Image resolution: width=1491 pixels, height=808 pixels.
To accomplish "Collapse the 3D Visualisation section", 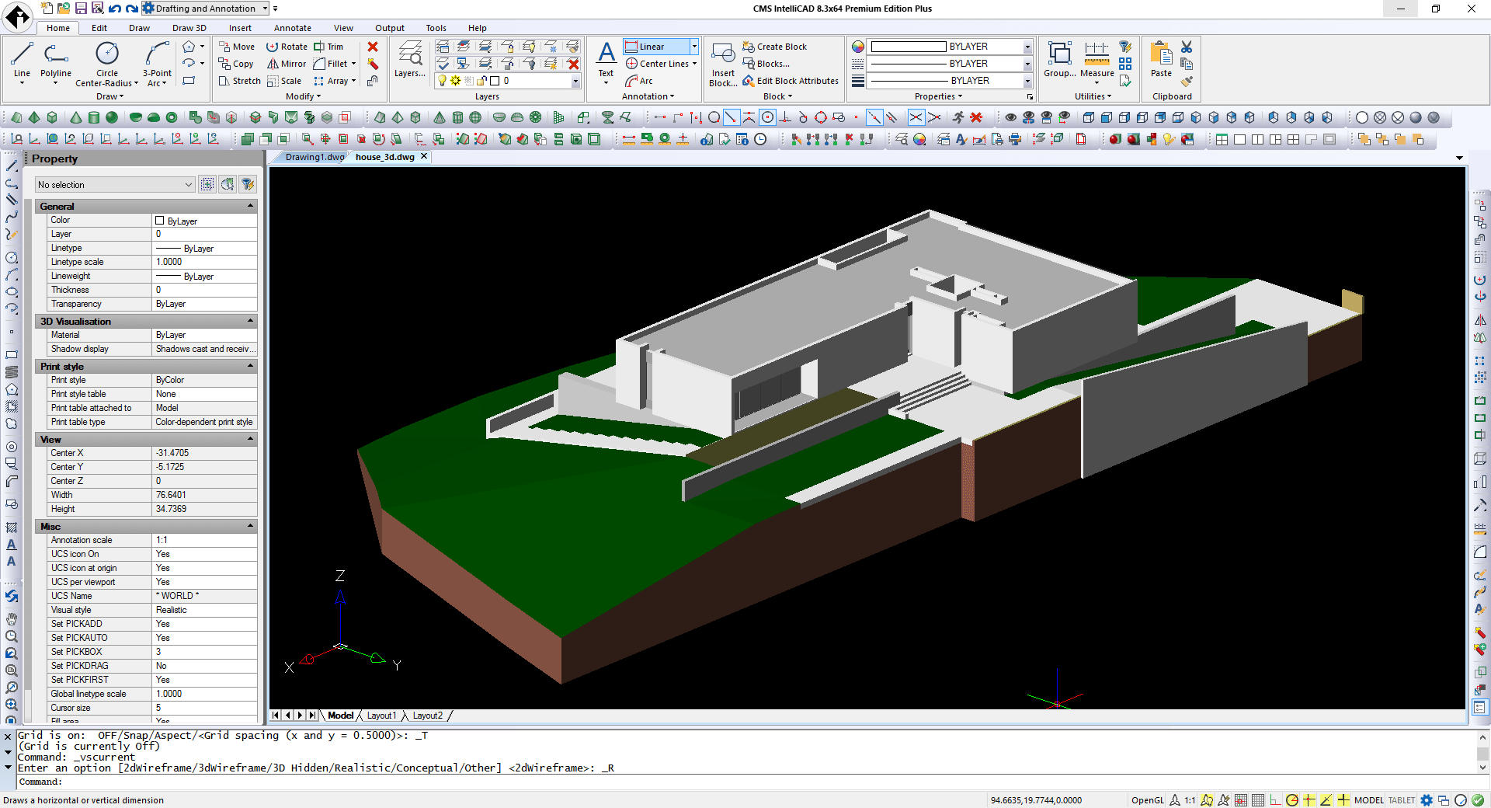I will [x=250, y=321].
